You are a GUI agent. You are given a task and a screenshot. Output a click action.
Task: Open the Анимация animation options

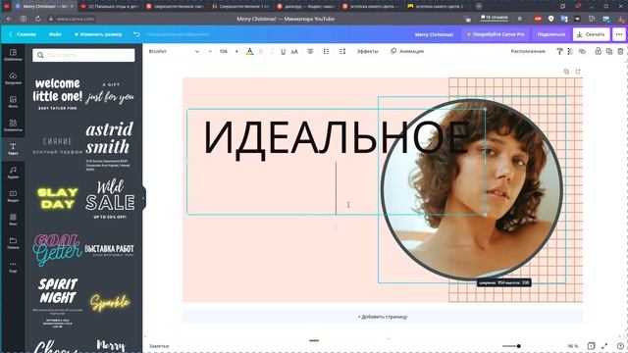click(407, 51)
